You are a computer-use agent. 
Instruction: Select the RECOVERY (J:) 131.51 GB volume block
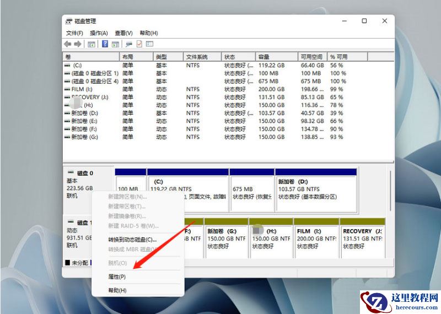[362, 238]
